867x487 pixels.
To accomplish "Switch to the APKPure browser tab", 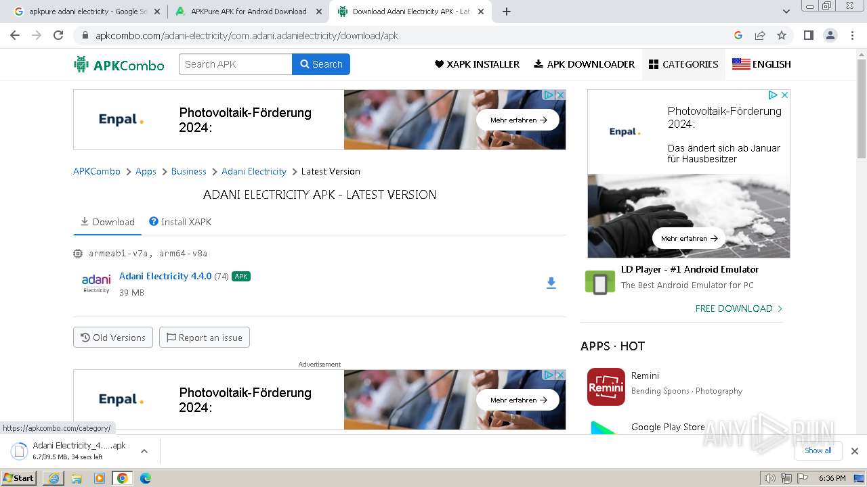I will point(247,11).
